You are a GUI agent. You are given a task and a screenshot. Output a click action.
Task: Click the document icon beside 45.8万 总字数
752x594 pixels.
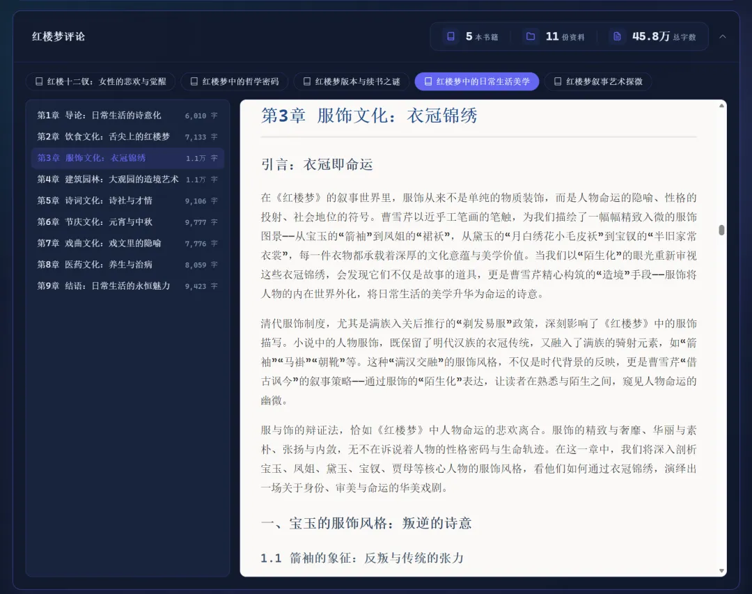pyautogui.click(x=617, y=36)
